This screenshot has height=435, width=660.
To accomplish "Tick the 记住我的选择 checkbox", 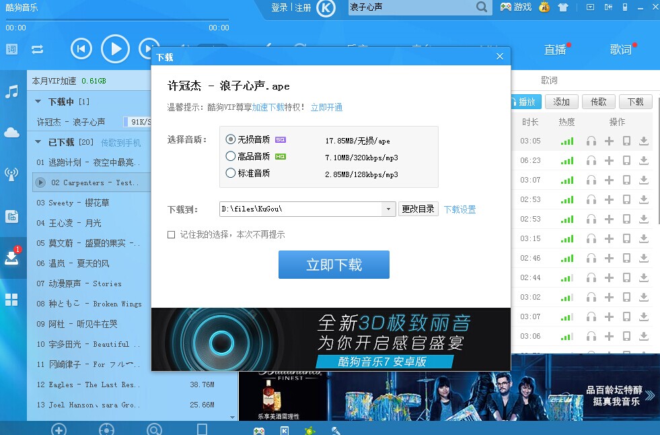I will point(172,234).
